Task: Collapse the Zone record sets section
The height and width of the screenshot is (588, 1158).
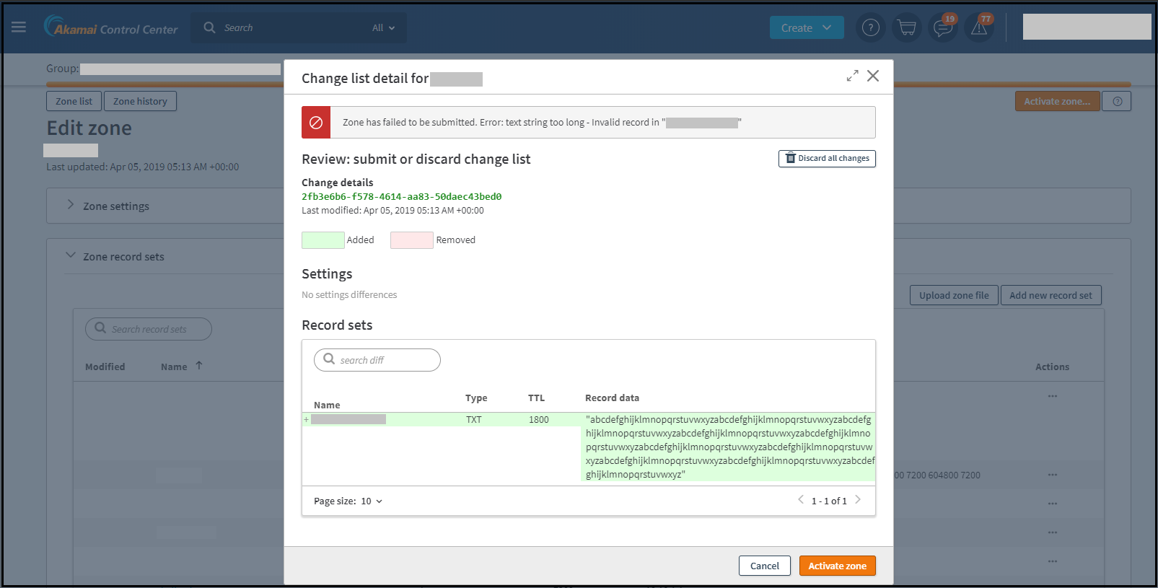Action: 71,255
